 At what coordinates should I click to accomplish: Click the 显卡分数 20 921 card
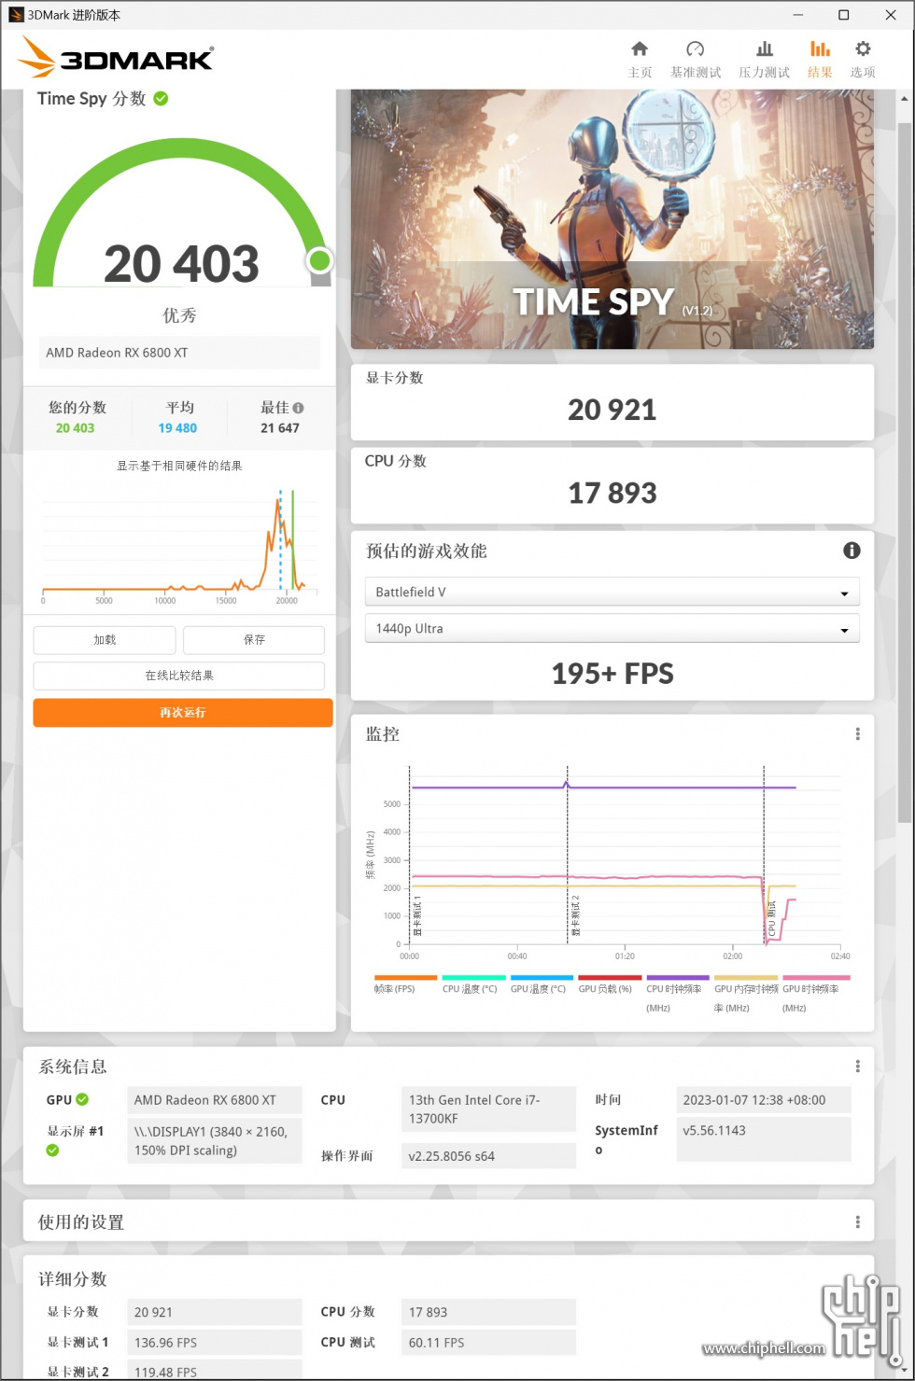[x=612, y=402]
